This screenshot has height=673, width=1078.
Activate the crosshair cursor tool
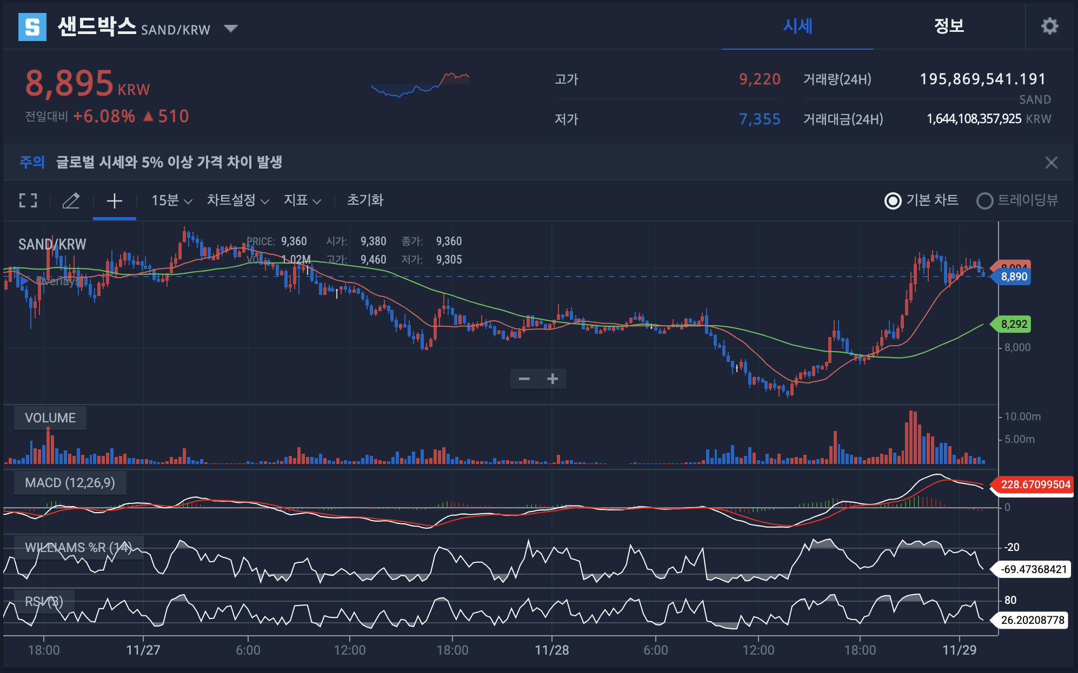[114, 201]
